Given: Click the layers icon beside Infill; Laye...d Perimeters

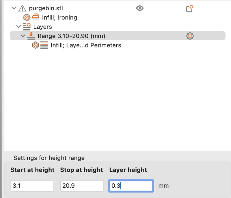Looking at the screenshot, I should [x=44, y=45].
